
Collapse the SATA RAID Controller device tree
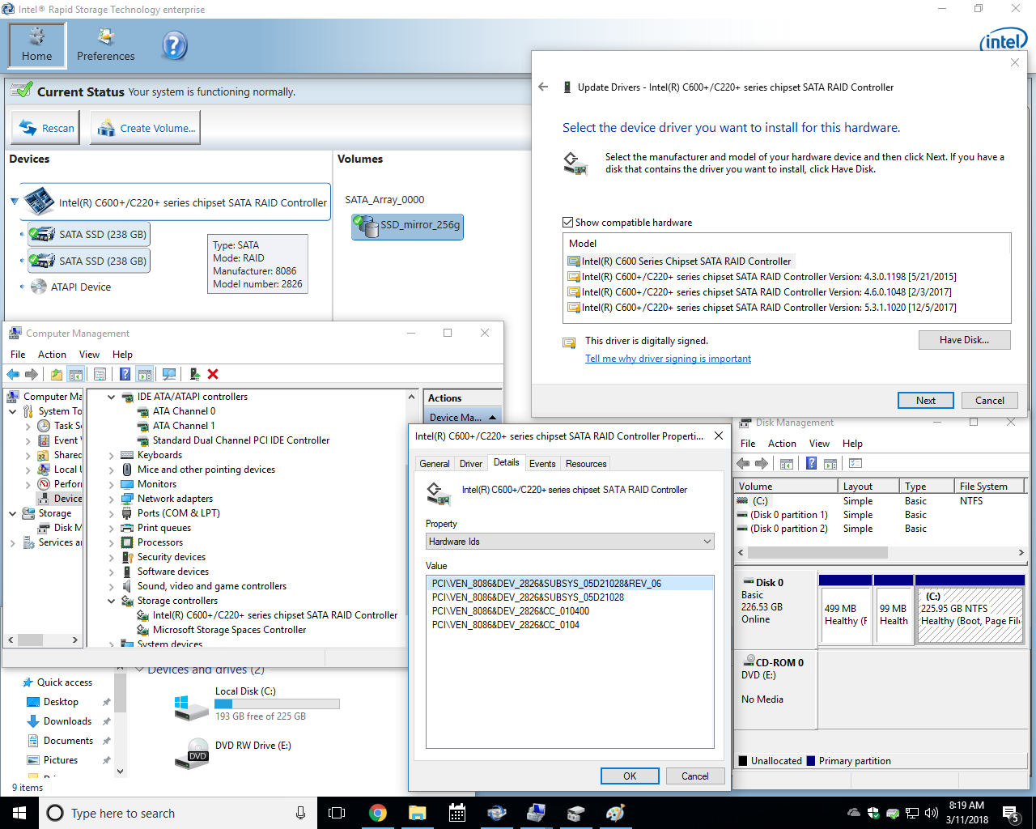15,202
